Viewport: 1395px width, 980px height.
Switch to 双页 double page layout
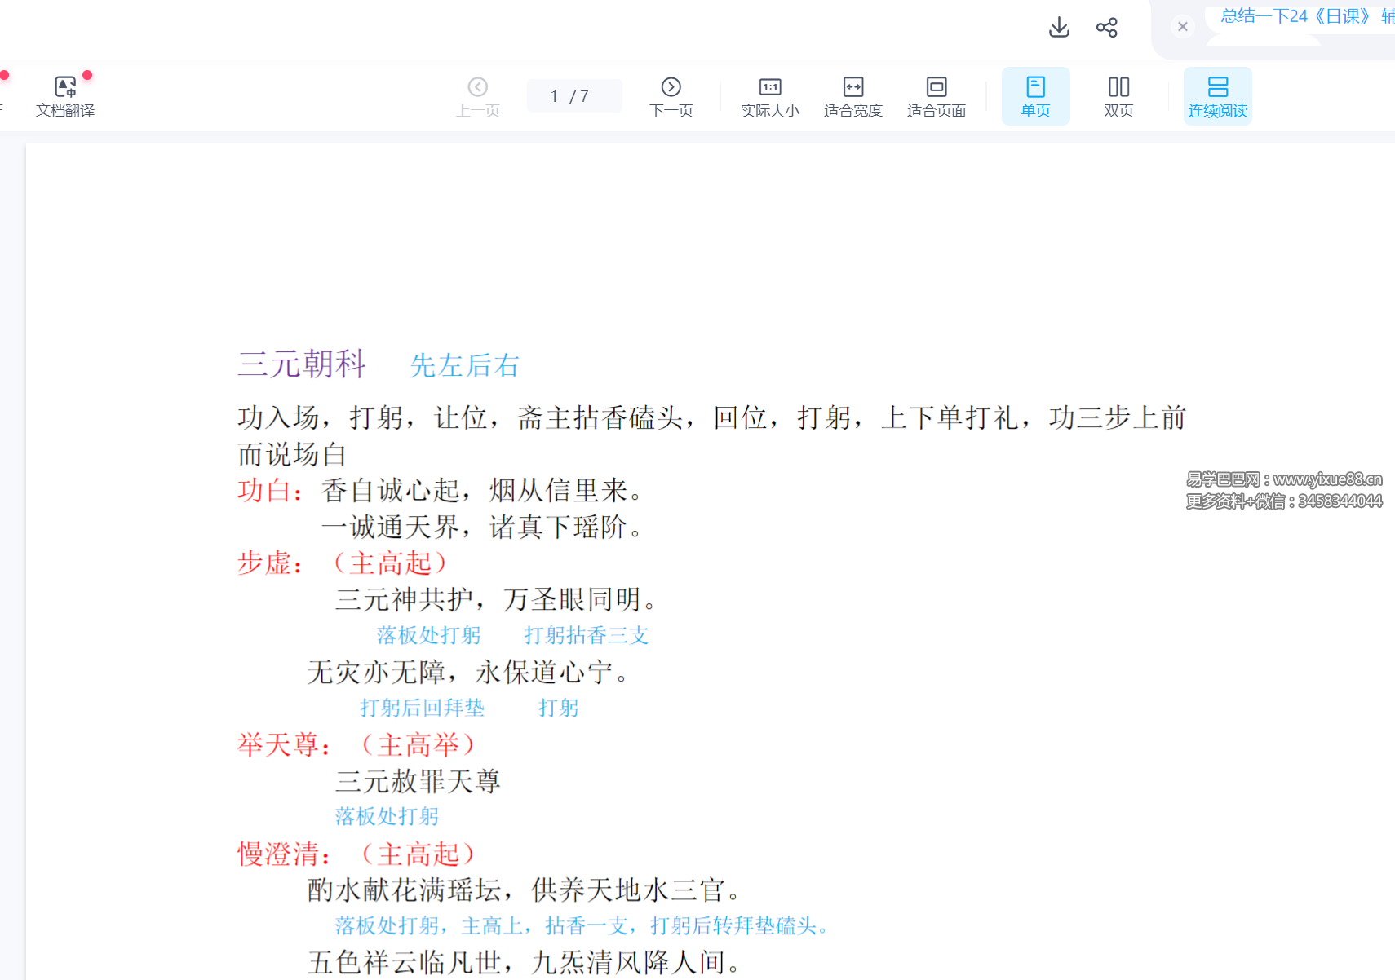tap(1118, 96)
